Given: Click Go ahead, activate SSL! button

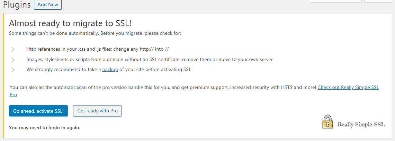Looking at the screenshot, I should point(38,111).
